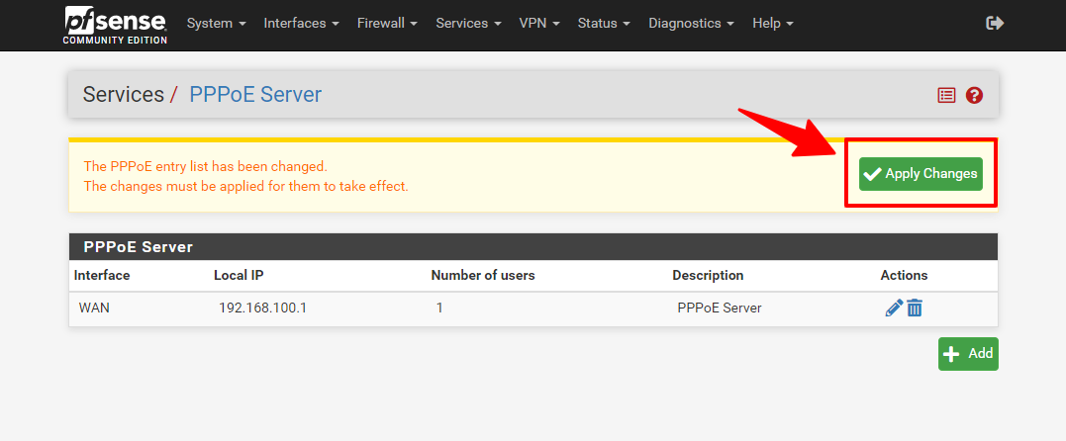Expand the System dropdown menu
This screenshot has height=441, width=1066.
coord(216,23)
